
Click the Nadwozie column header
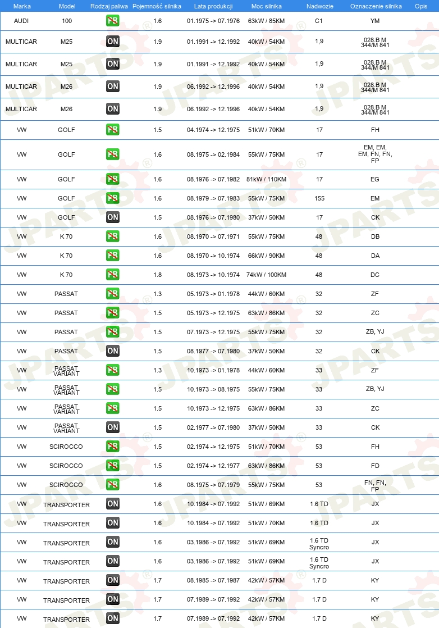pyautogui.click(x=320, y=6)
